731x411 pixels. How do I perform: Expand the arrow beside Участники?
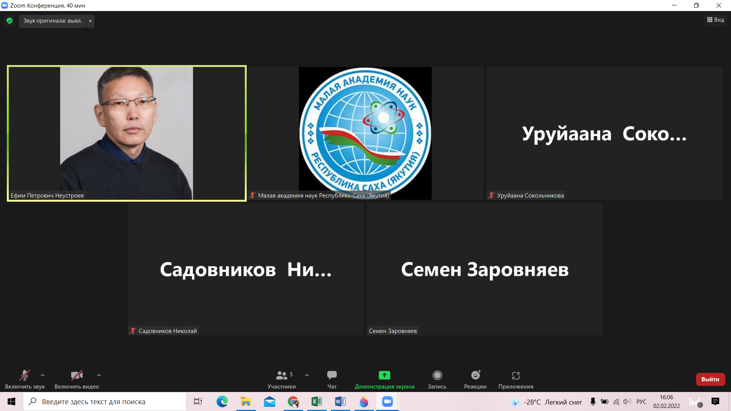click(x=307, y=375)
